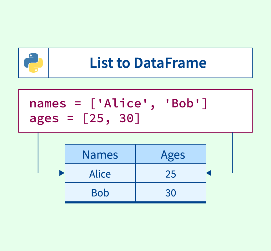Click the right arrowhead pointing at the table
Screen dimensions: 271x251
(x=209, y=173)
